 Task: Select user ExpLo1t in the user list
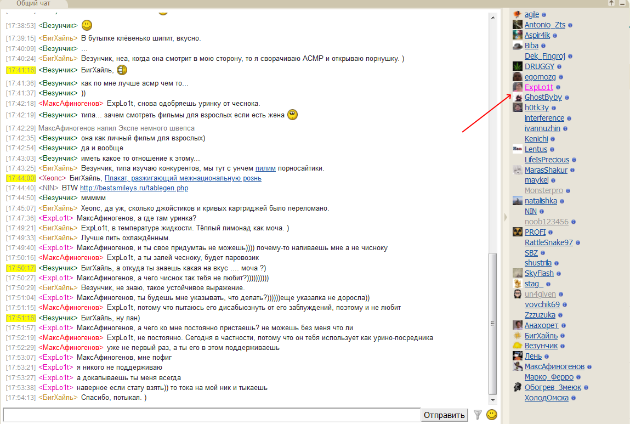pyautogui.click(x=538, y=87)
